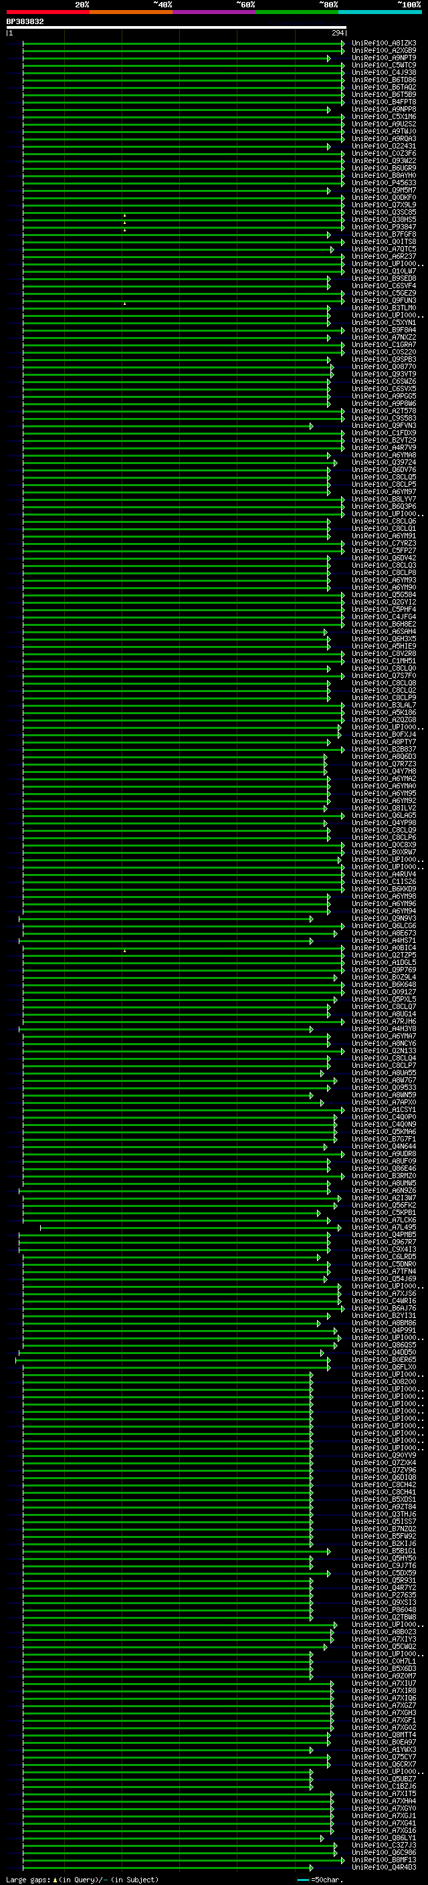Click the Large gaps legend triangle icon
Screen dimensions: 428x1885
(55, 1880)
